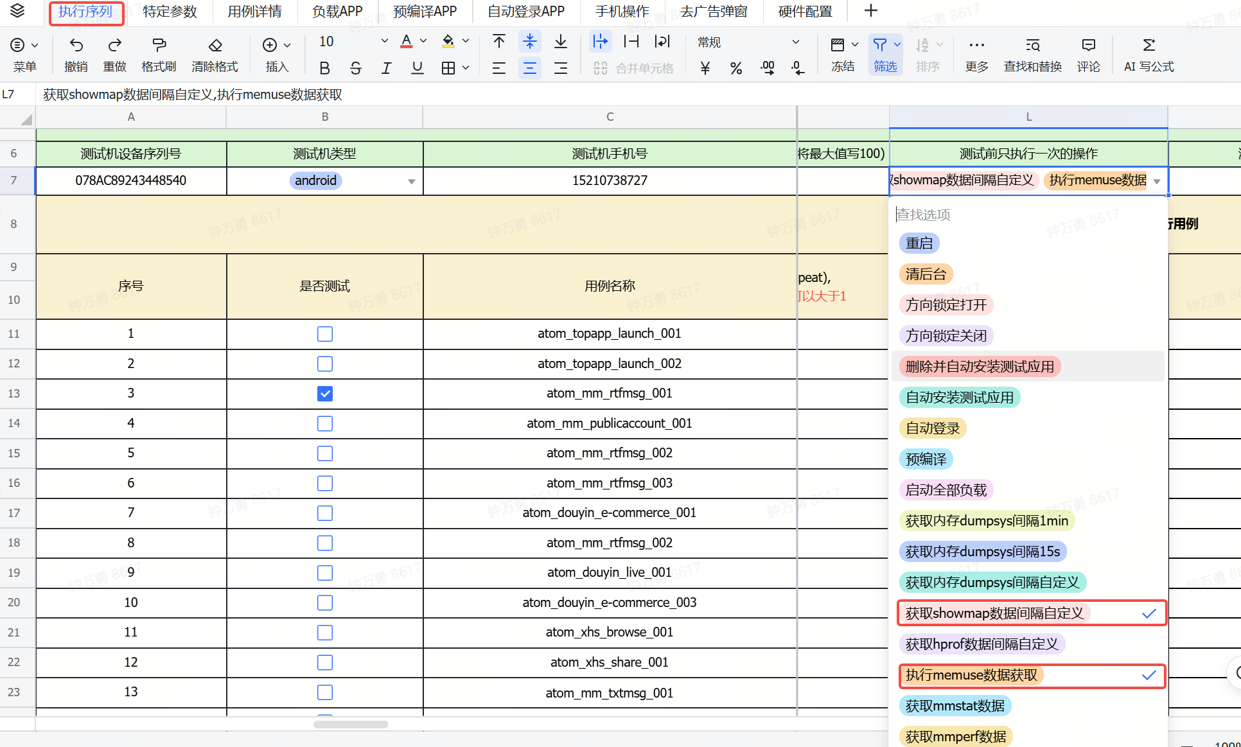Increase decimal places

click(x=767, y=67)
